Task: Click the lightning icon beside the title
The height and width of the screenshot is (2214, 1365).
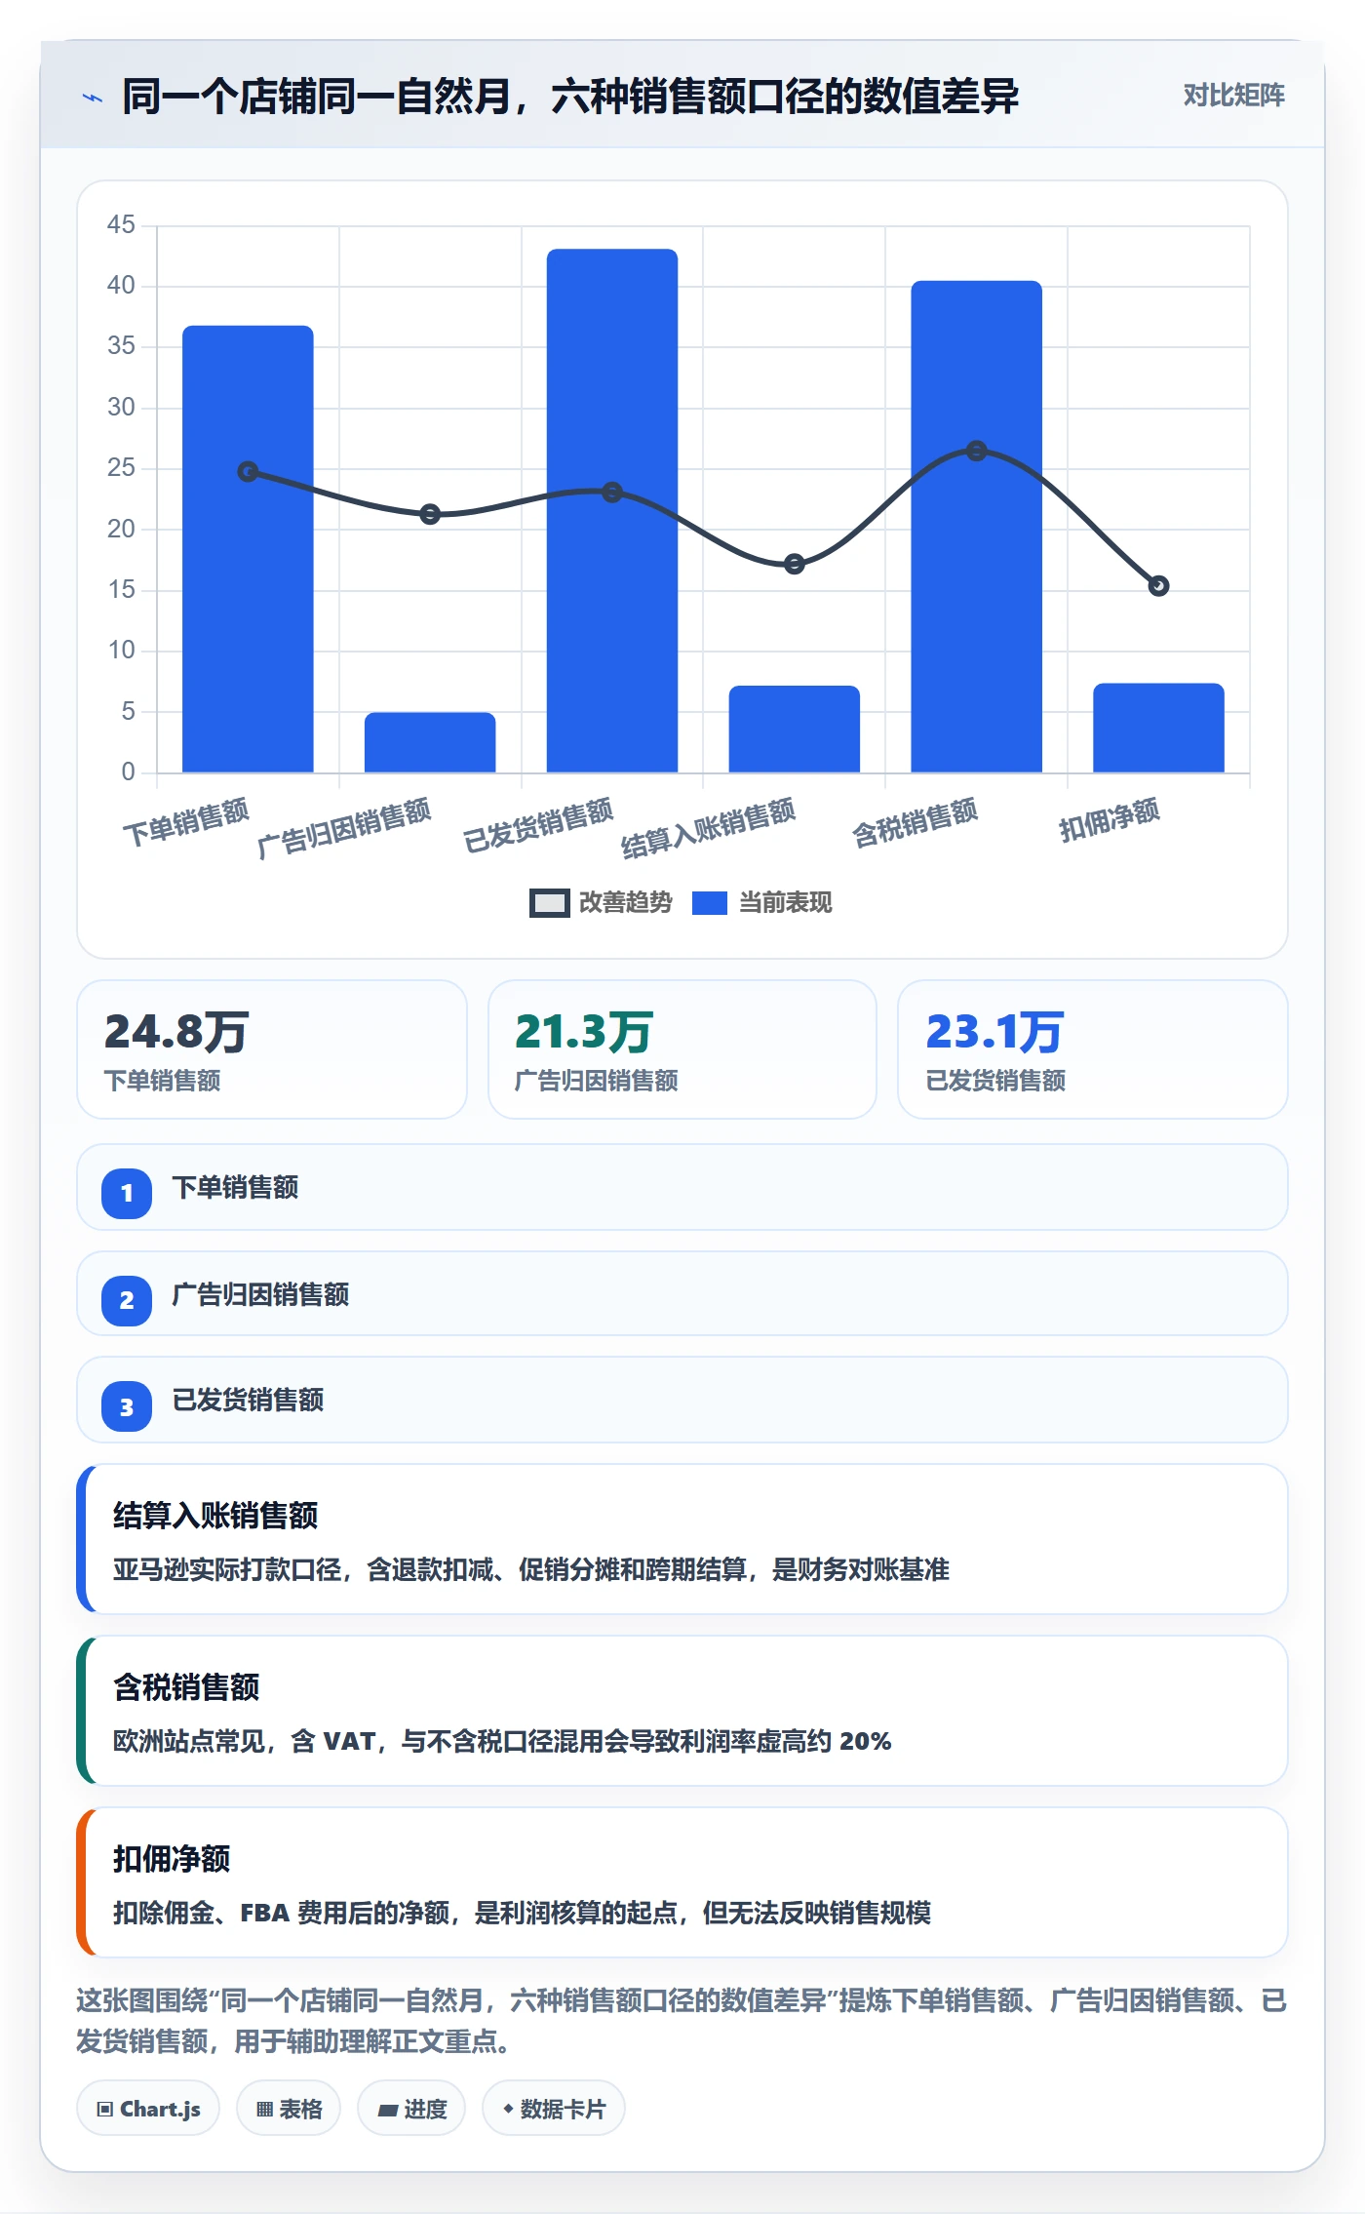Action: (x=93, y=98)
